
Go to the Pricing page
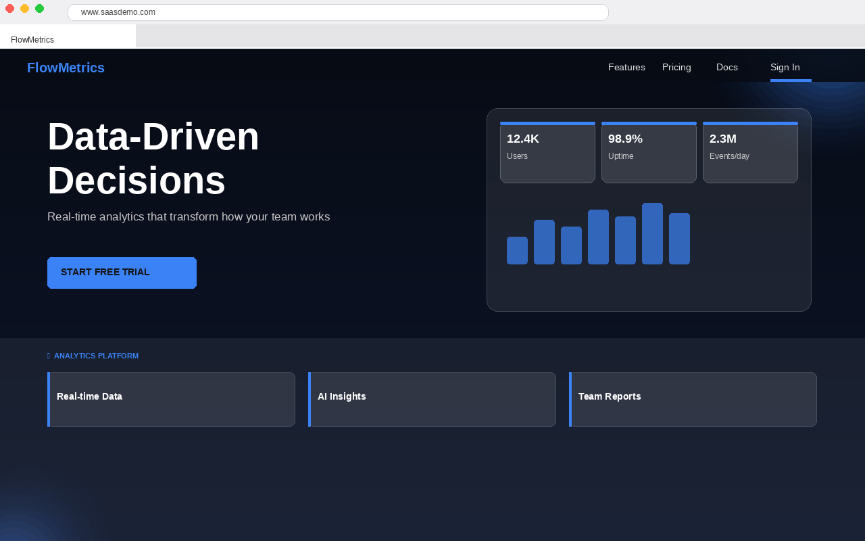pos(676,67)
